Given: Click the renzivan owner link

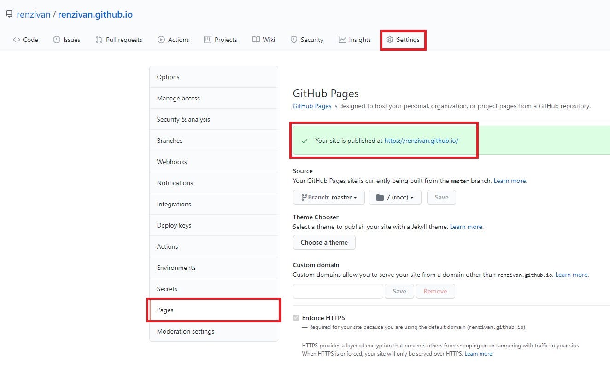Looking at the screenshot, I should 33,14.
